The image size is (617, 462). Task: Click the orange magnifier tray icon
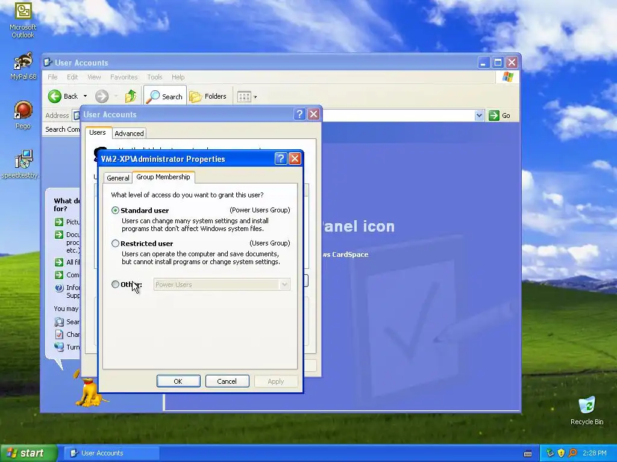(572, 453)
